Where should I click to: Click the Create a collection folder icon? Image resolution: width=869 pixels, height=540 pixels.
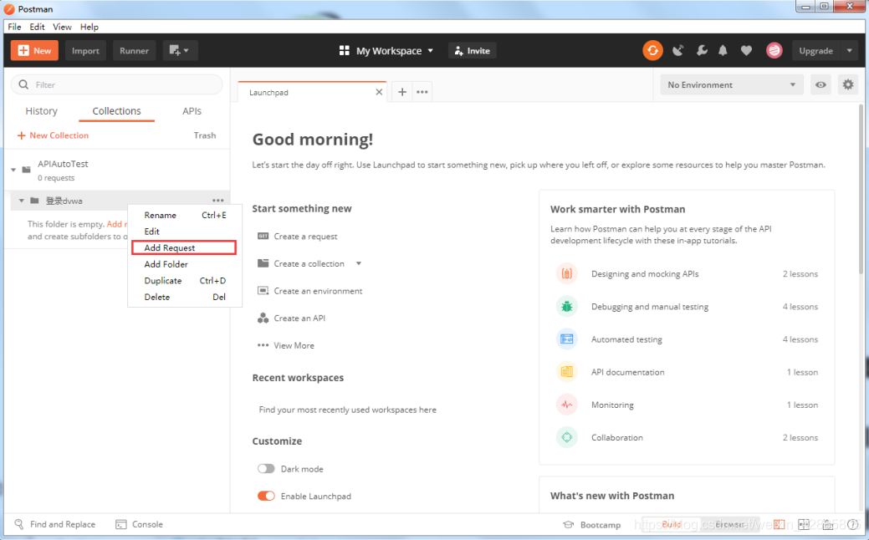pos(263,263)
